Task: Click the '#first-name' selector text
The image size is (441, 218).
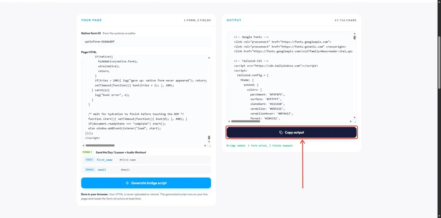Action: (x=128, y=160)
